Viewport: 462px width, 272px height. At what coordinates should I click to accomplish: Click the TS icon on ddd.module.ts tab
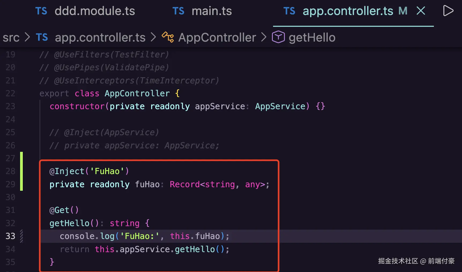(41, 11)
